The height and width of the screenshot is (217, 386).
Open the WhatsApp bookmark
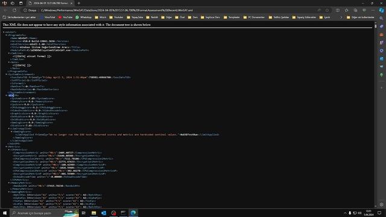pyautogui.click(x=83, y=17)
